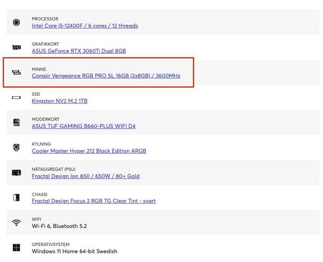Click the Windows operating system icon

coord(16,247)
